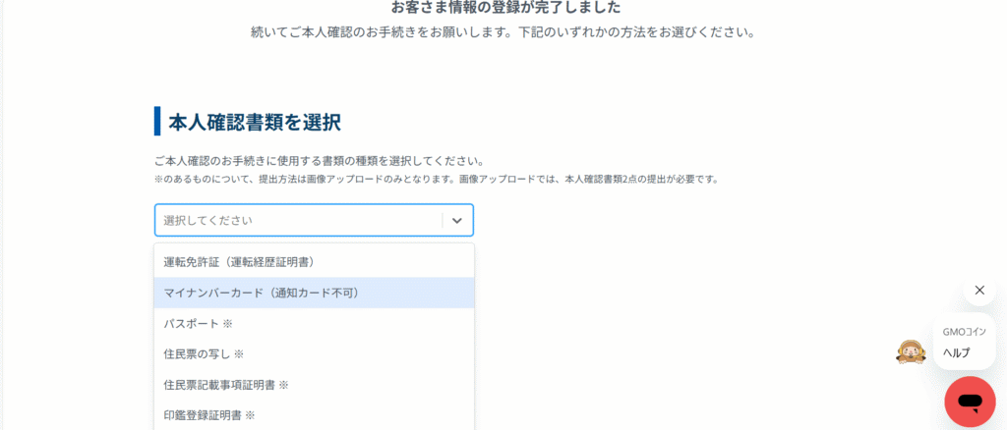The image size is (1007, 430).
Task: Click the 選択してください combo box field
Action: (295, 221)
